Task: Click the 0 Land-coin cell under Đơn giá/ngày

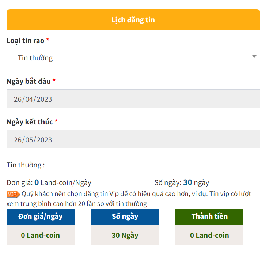Action: [x=41, y=235]
